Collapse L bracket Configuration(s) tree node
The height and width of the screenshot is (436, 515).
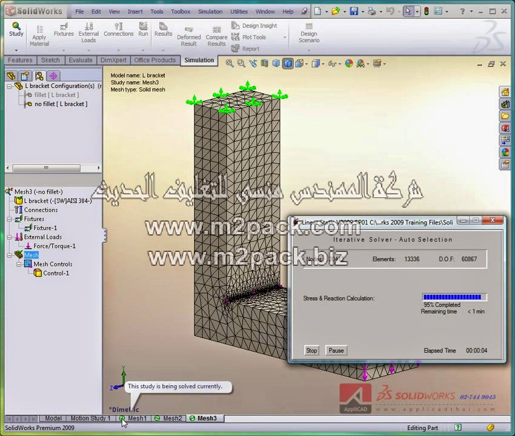coord(10,87)
